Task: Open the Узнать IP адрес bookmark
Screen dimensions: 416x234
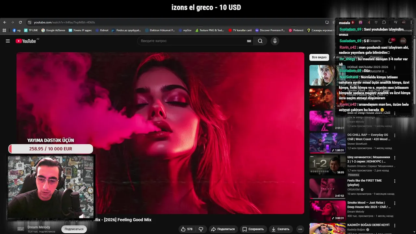Action: coord(80,30)
